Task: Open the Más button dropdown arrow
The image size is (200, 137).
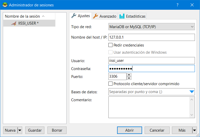Action: 194,130
